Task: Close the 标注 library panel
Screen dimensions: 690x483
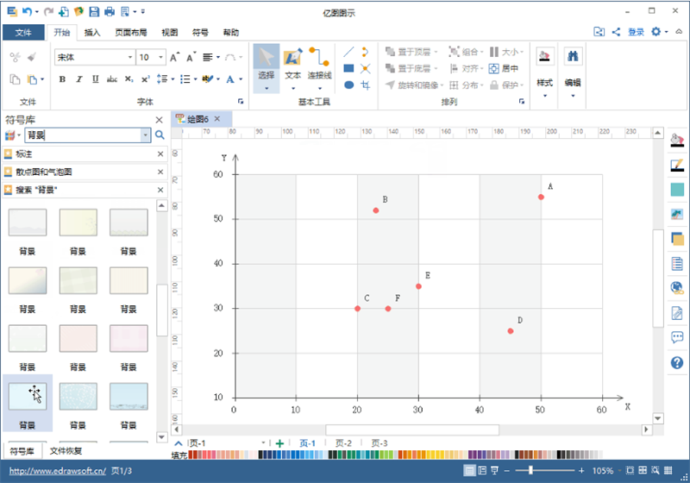Action: coord(160,154)
